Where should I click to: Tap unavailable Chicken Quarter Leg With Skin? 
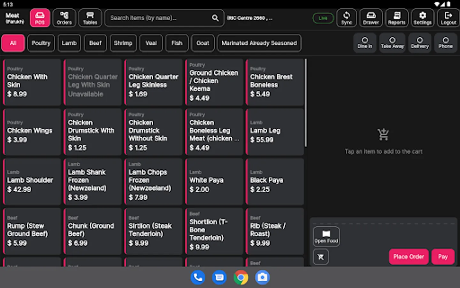click(93, 82)
